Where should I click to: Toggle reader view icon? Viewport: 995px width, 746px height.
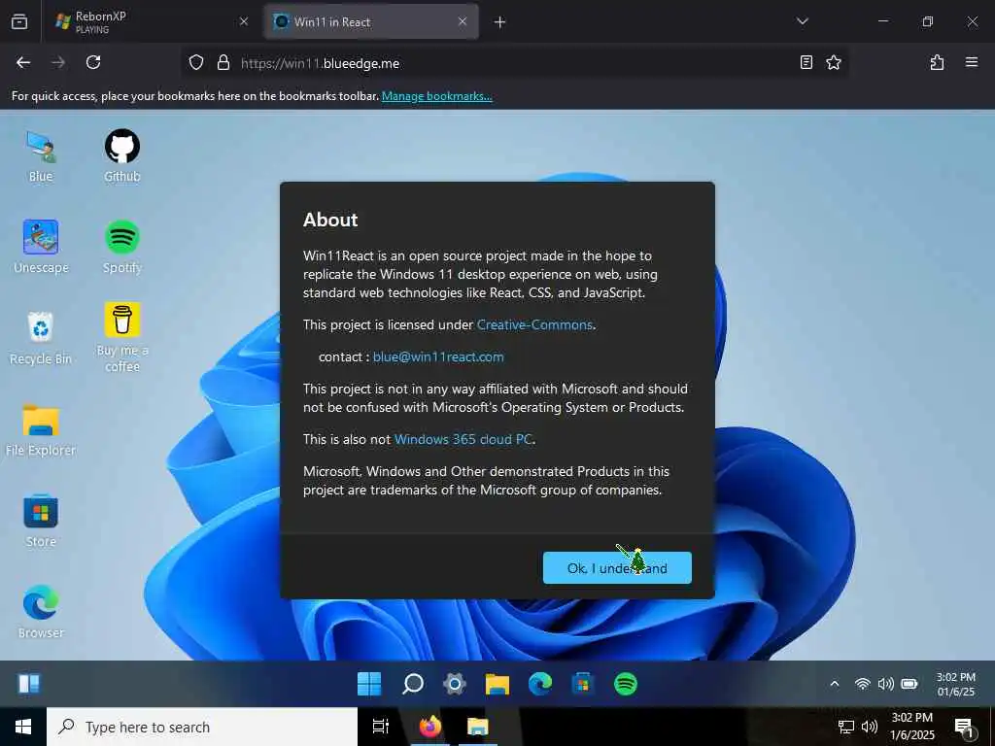[806, 63]
